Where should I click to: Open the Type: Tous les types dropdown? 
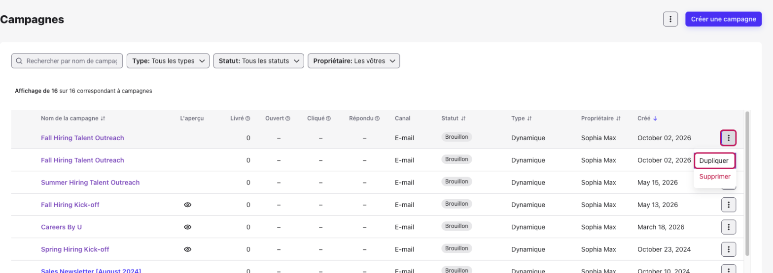(168, 61)
